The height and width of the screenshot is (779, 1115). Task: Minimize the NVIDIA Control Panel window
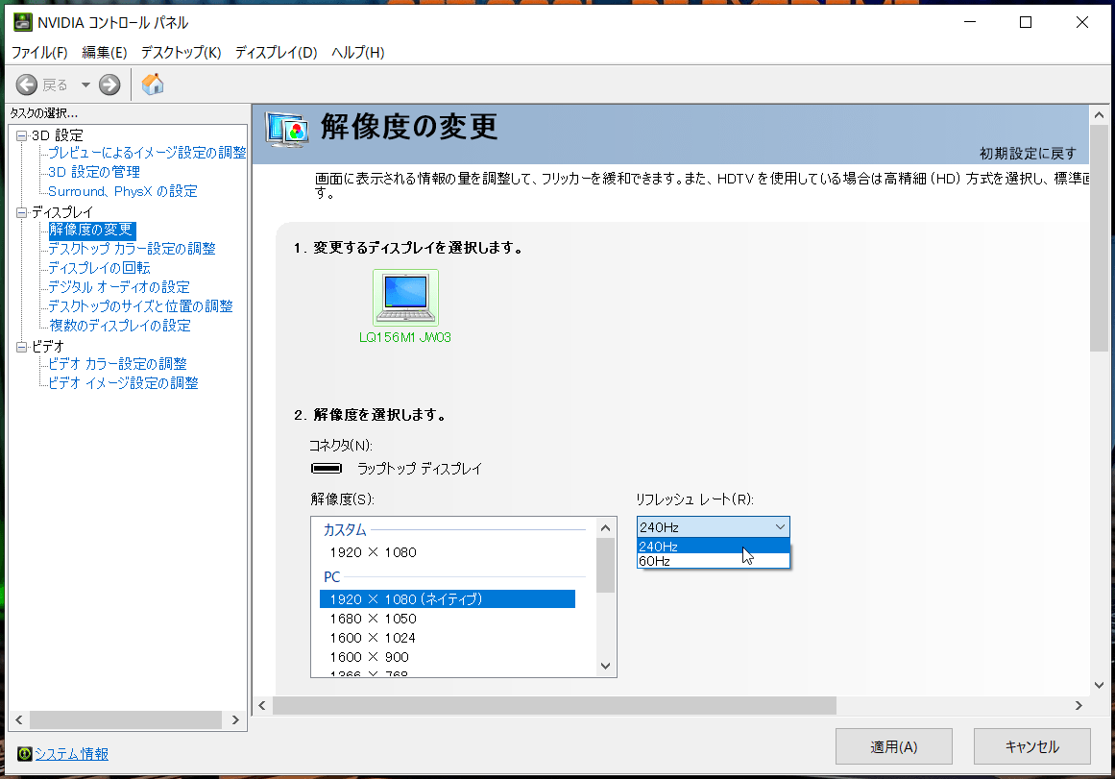(x=970, y=22)
